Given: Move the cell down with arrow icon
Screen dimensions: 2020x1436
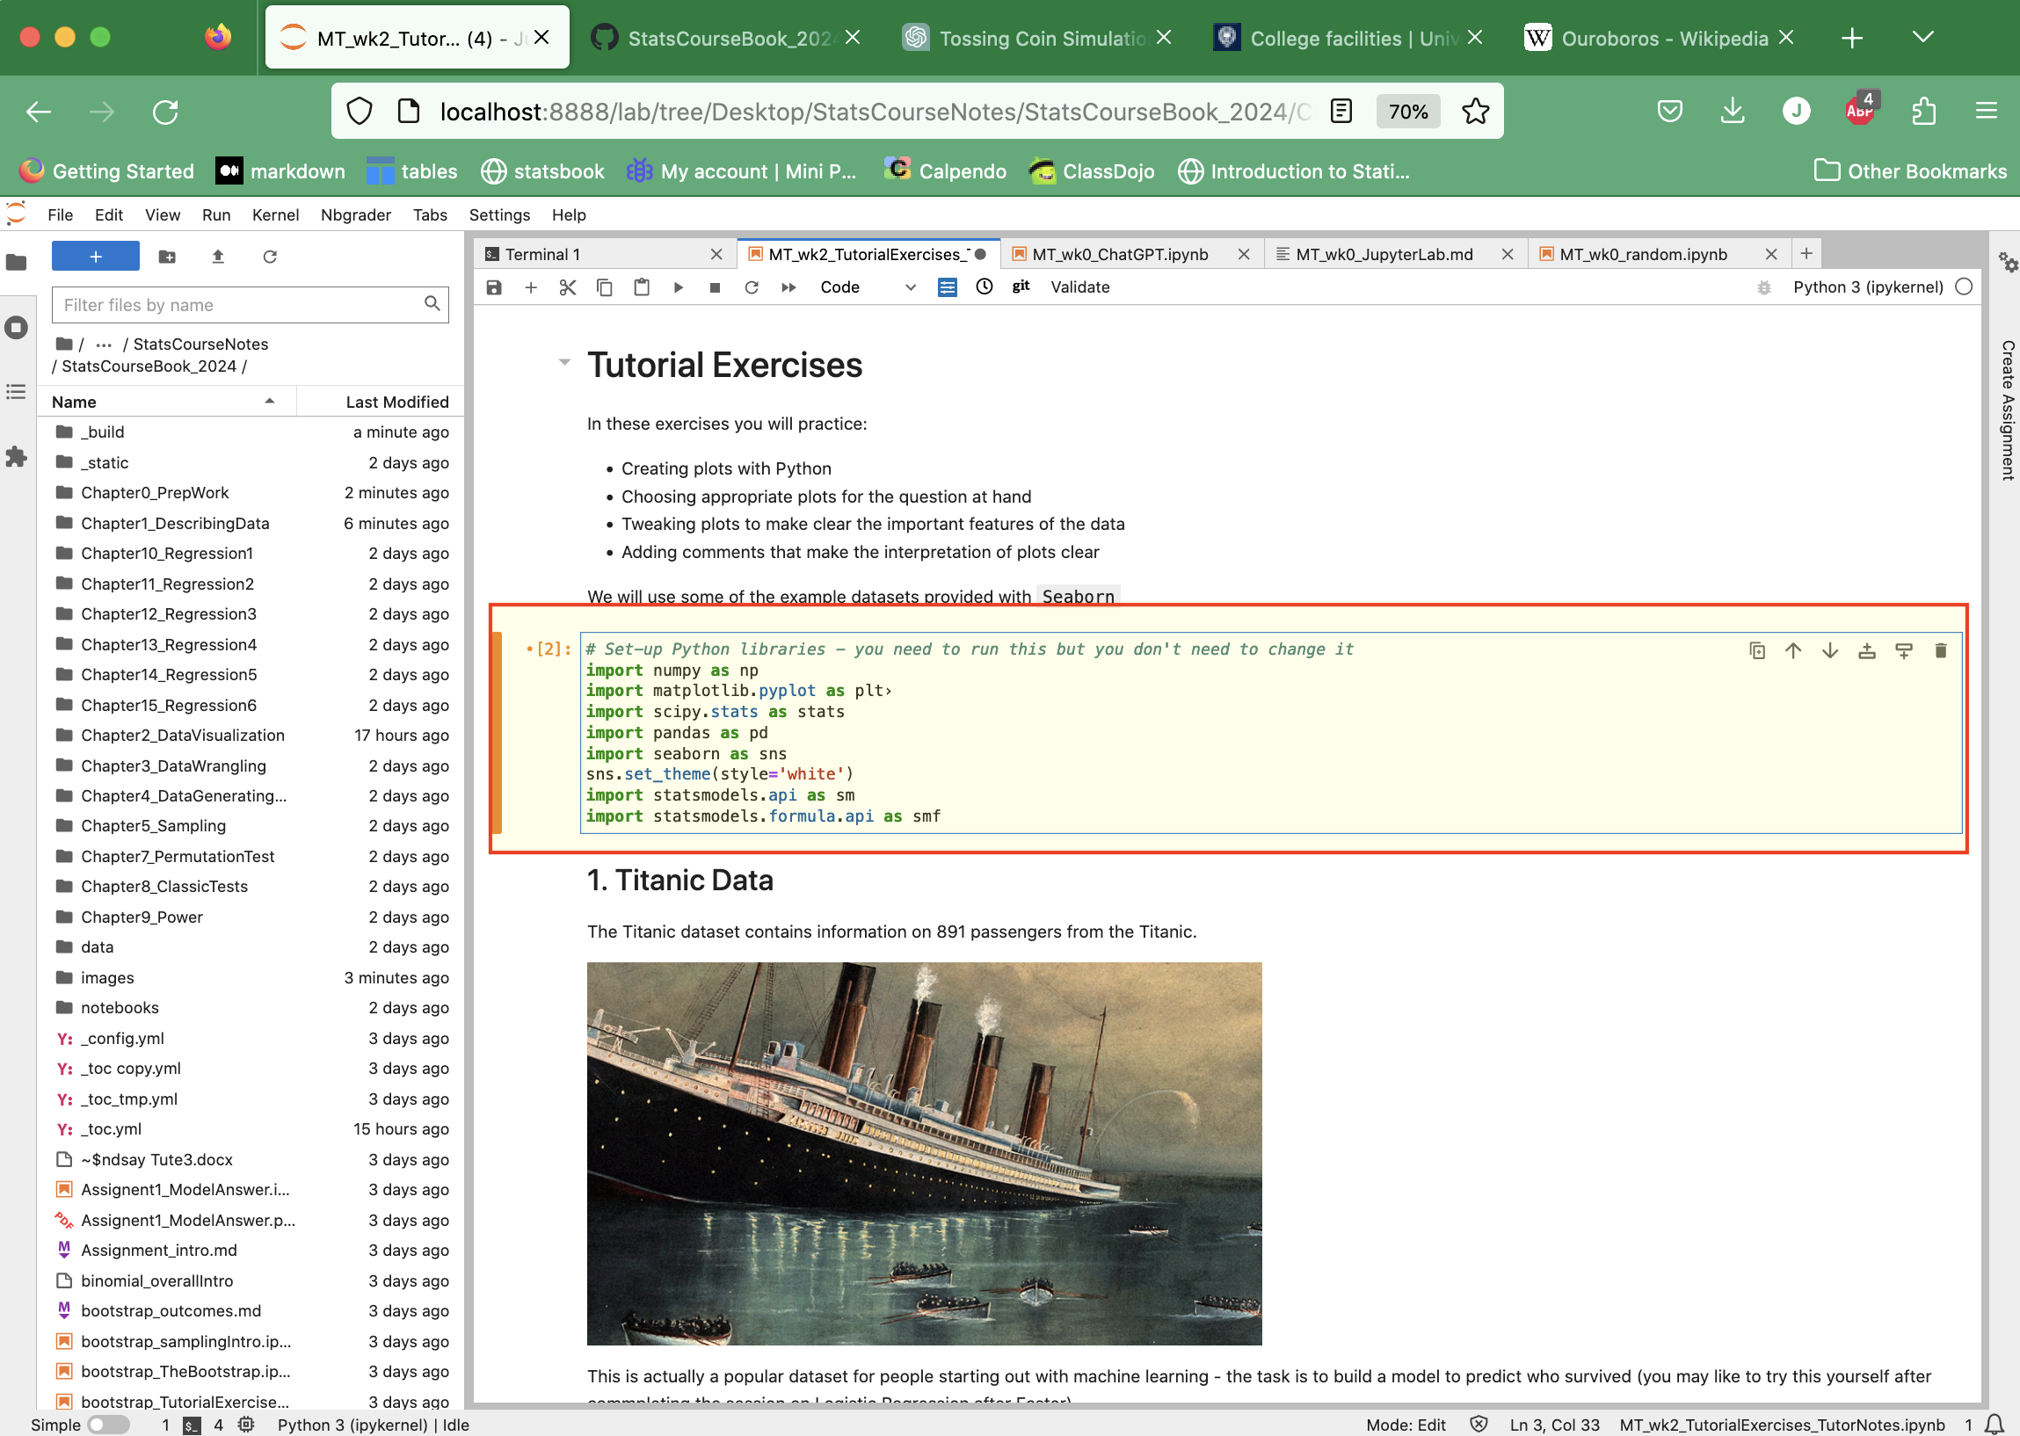Looking at the screenshot, I should click(1830, 651).
